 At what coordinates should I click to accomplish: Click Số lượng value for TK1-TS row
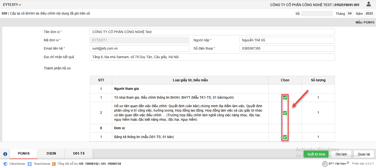tap(318, 98)
